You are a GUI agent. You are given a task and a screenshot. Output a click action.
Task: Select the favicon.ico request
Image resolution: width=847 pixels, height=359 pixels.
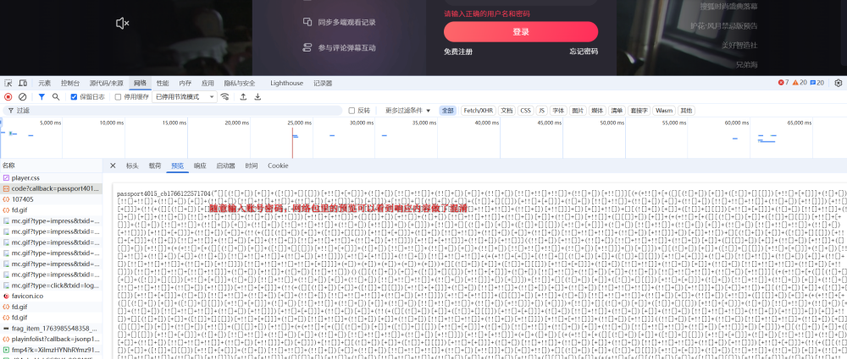51,296
